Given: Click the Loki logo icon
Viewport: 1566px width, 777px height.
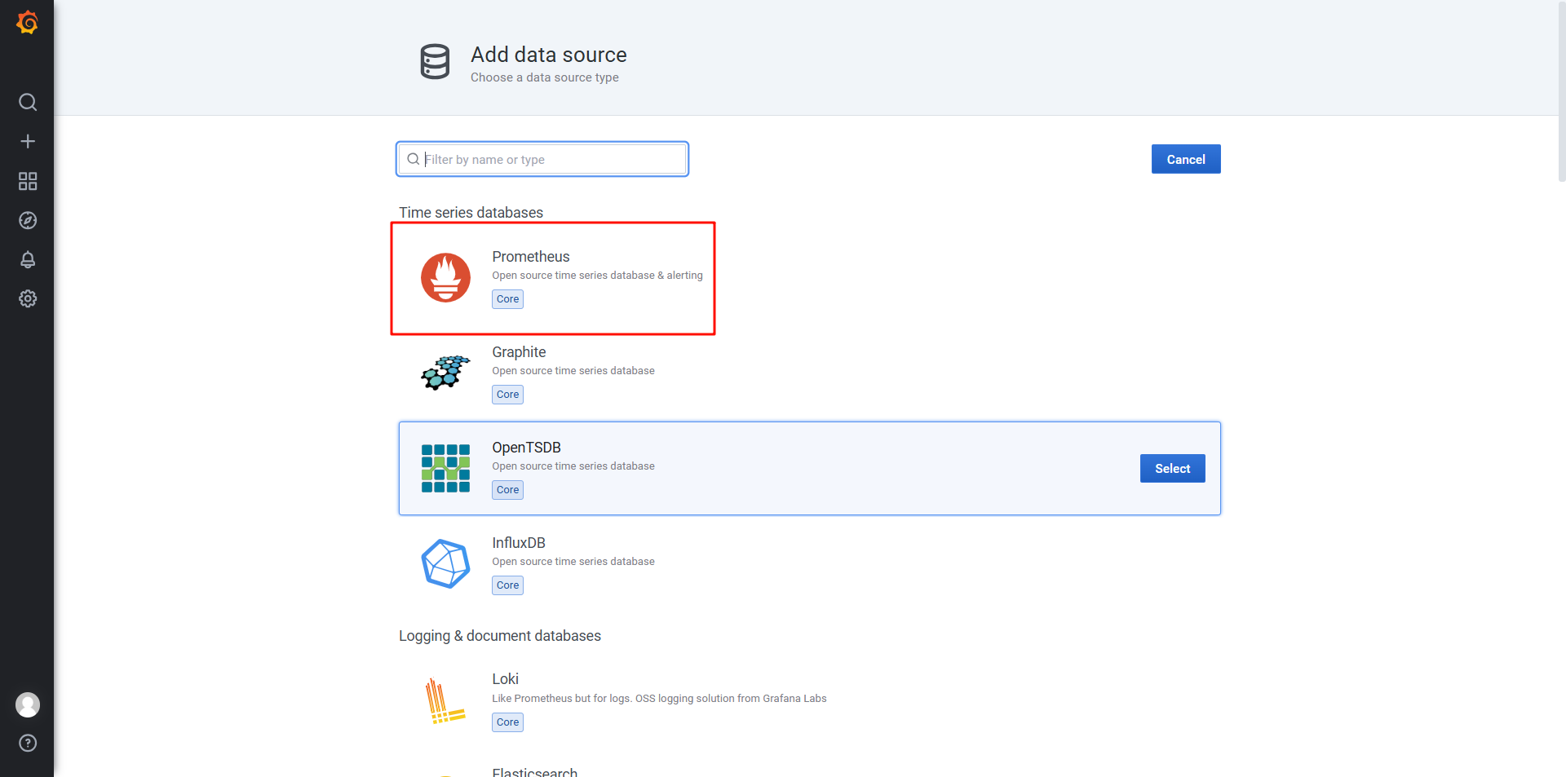Looking at the screenshot, I should click(445, 701).
